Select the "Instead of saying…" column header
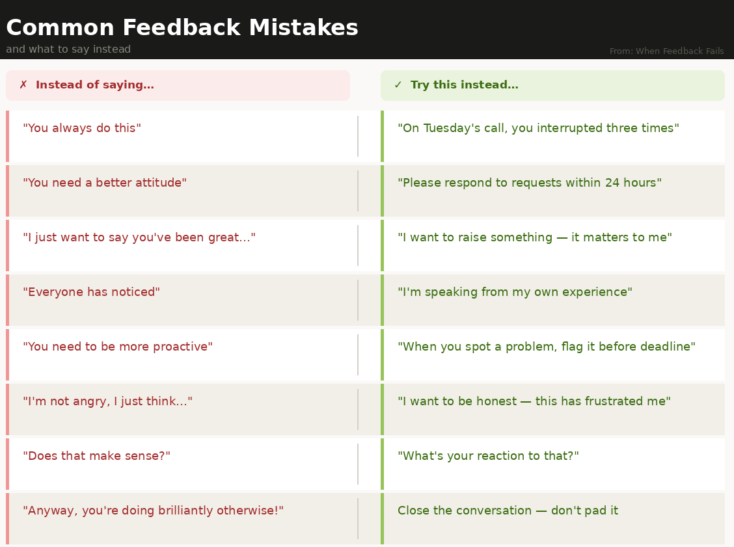734x547 pixels. (95, 85)
